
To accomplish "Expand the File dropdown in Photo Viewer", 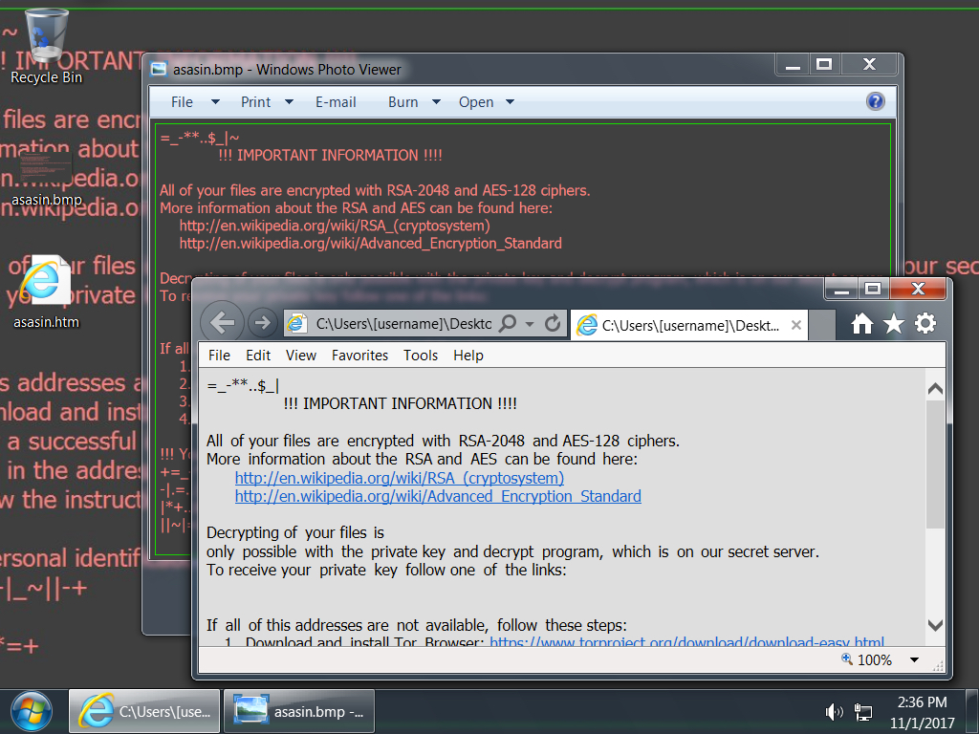I will point(215,101).
